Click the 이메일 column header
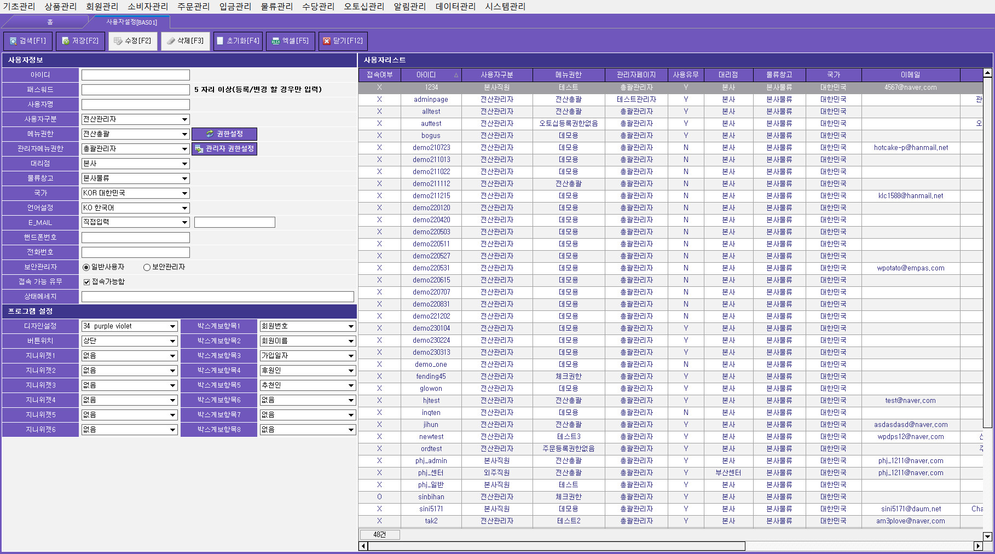This screenshot has height=554, width=995. [x=911, y=75]
